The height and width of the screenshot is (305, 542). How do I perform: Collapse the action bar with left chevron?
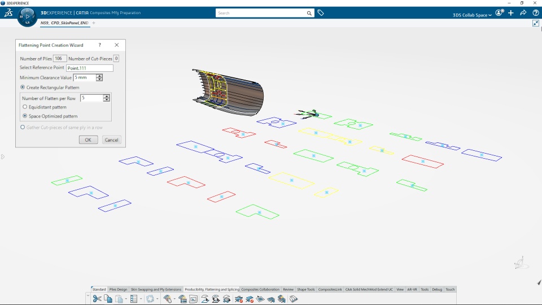88,296
